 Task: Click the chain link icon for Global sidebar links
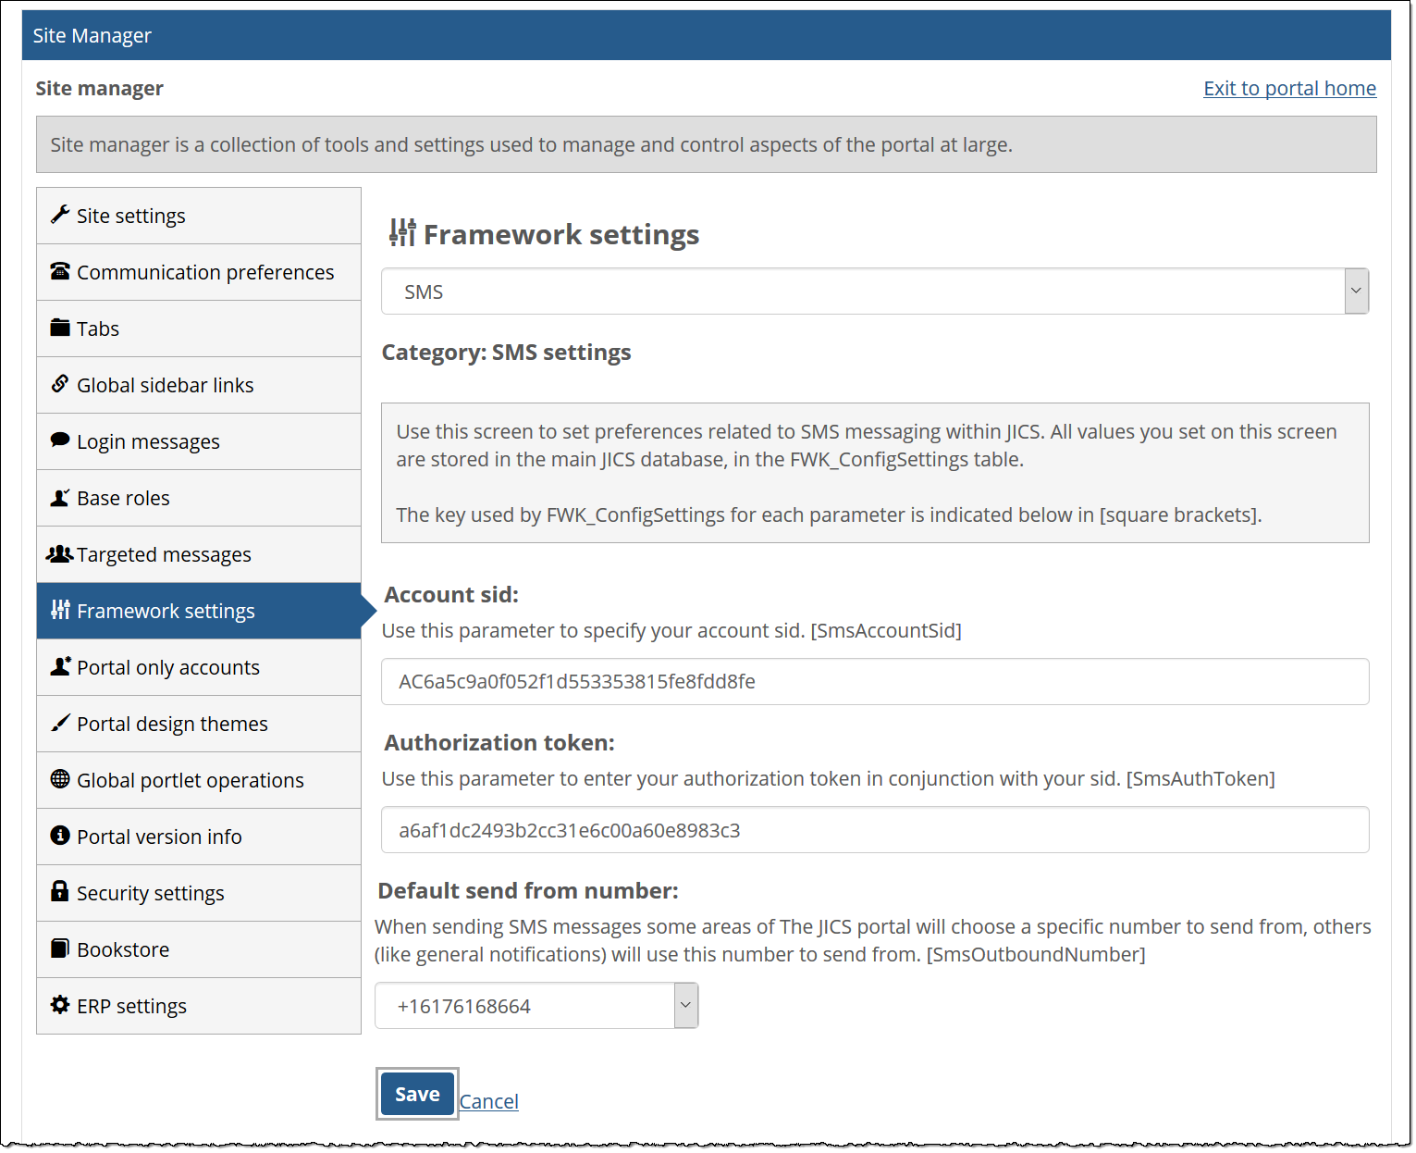(60, 384)
